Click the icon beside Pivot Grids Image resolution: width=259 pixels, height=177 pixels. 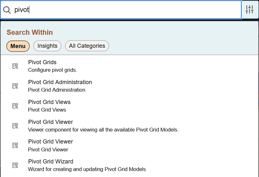click(15, 66)
